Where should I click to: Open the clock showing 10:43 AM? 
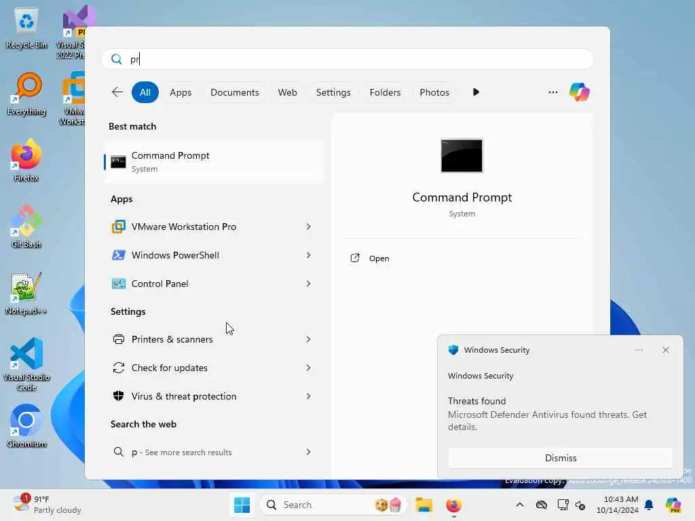click(618, 505)
